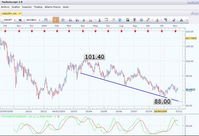Click the zoom magnifier icon
Viewport: 199px width, 136px height.
click(90, 20)
